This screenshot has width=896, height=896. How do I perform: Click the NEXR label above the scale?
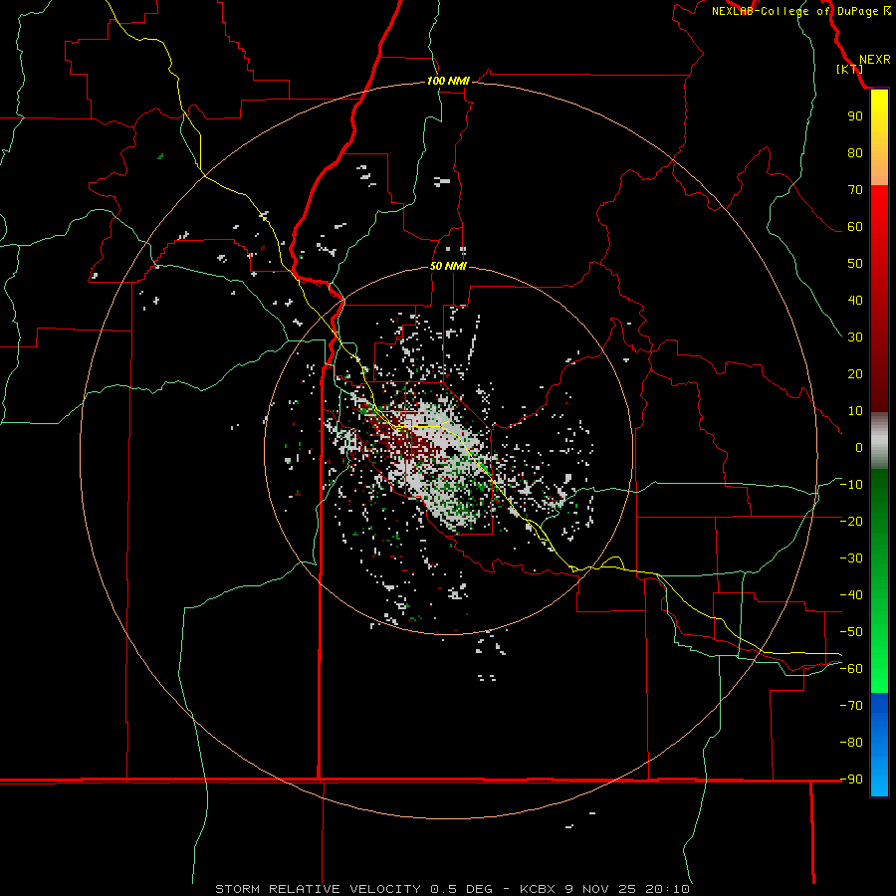click(x=874, y=60)
